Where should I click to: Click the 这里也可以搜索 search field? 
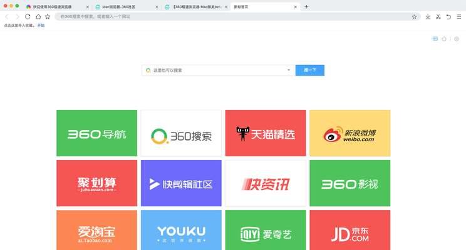click(x=218, y=70)
